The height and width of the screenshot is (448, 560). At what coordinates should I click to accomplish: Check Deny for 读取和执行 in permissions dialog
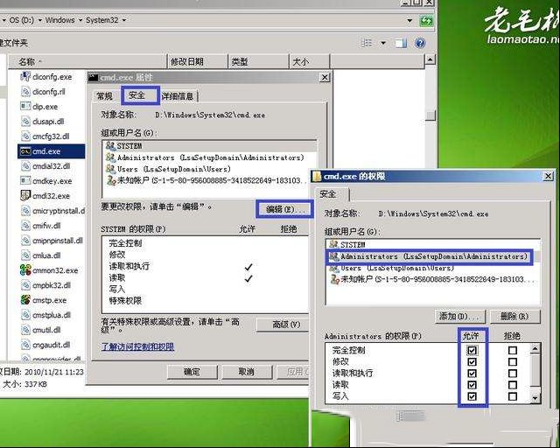pos(513,374)
